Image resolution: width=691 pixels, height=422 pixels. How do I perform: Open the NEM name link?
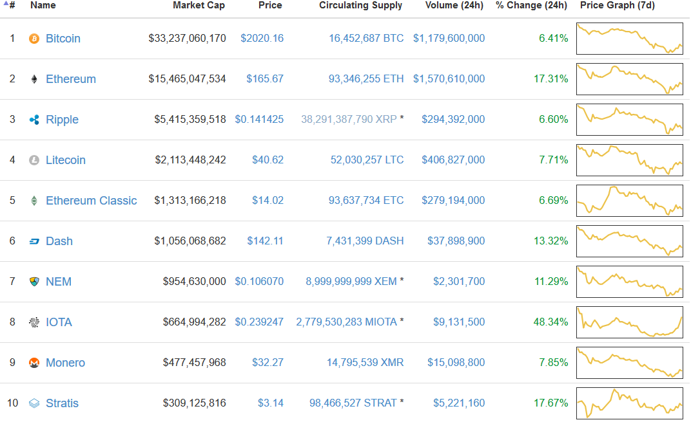point(59,282)
